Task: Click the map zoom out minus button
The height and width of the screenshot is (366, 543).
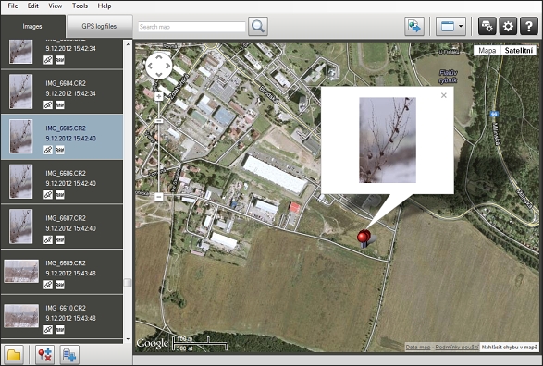Action: pos(158,197)
